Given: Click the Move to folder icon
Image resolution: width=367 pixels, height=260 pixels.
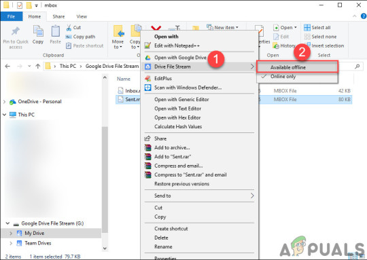Looking at the screenshot, I should point(119,31).
